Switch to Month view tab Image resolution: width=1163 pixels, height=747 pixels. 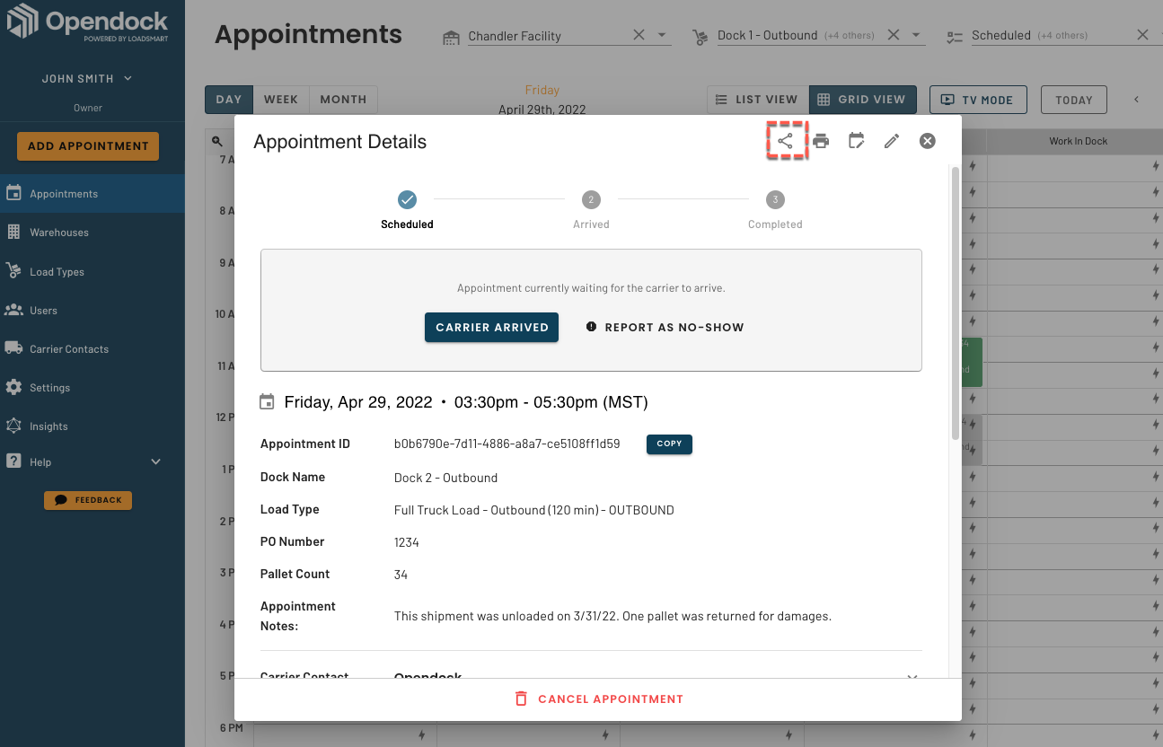click(x=343, y=100)
